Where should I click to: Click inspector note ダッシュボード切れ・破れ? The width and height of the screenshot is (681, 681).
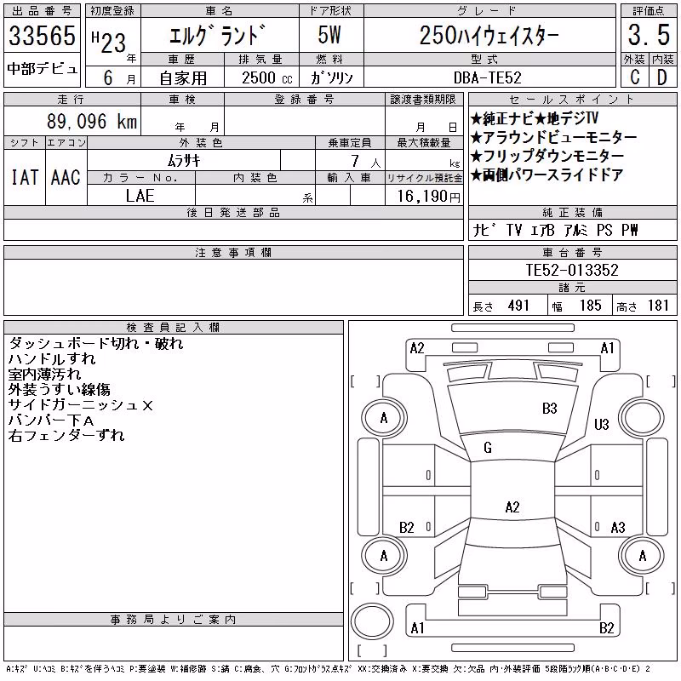tap(95, 344)
